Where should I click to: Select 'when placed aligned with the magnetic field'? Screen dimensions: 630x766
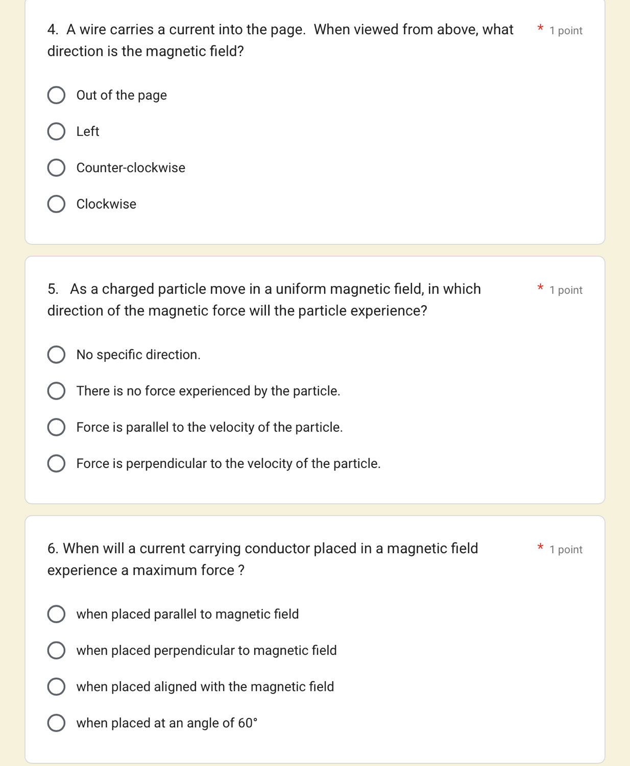(56, 686)
